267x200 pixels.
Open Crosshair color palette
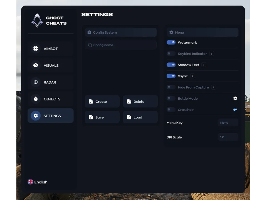(x=235, y=109)
